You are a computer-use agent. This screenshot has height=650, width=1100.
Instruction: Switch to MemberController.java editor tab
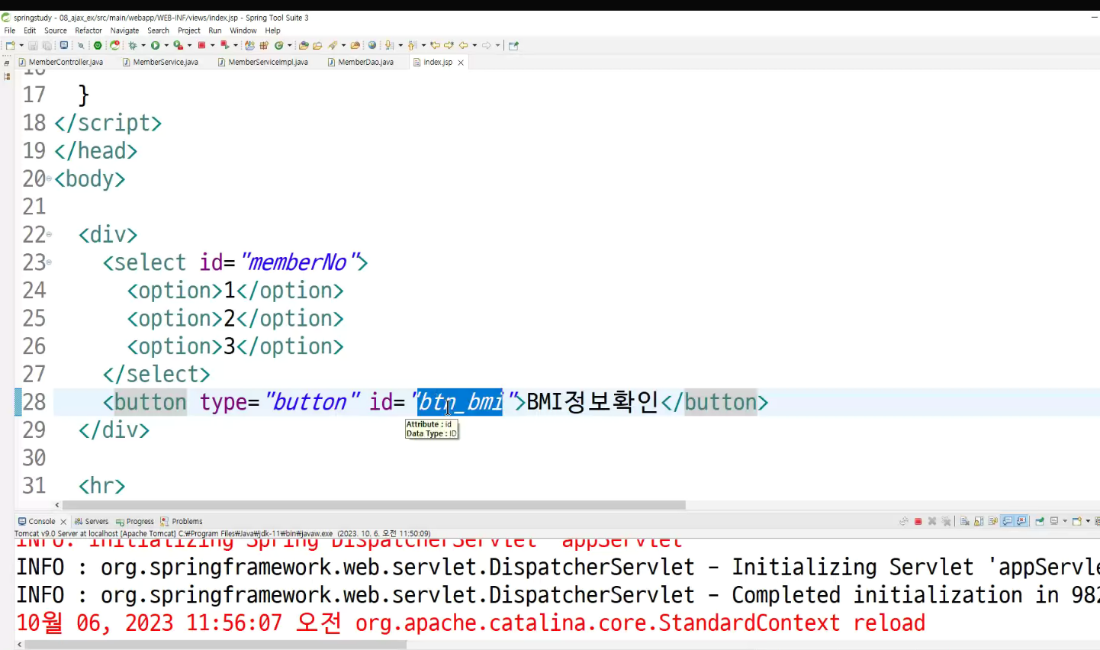point(61,63)
